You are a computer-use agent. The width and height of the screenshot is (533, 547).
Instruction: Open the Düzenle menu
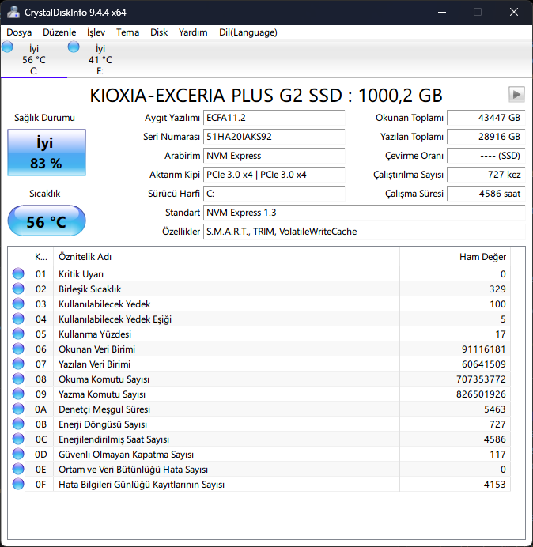(x=59, y=32)
